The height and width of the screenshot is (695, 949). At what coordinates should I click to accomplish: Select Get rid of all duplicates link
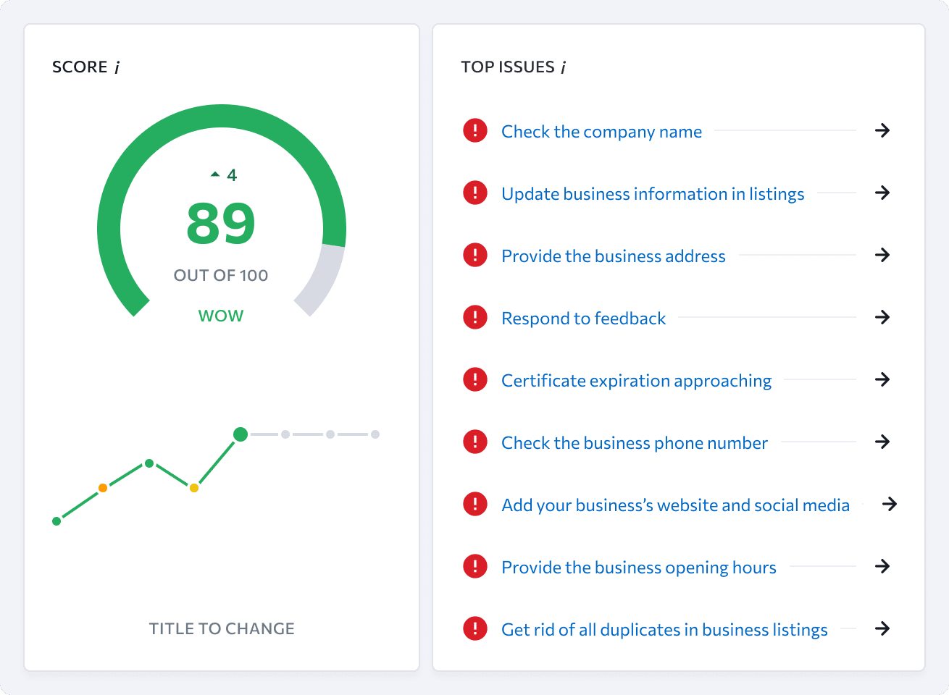664,630
